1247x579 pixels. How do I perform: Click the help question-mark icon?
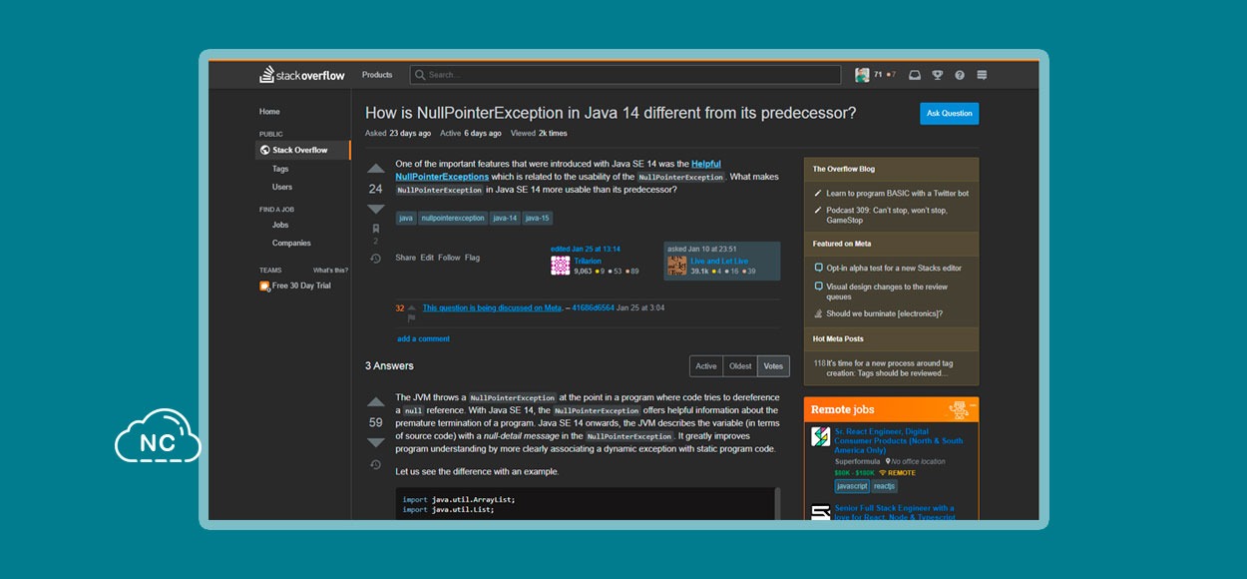tap(960, 75)
